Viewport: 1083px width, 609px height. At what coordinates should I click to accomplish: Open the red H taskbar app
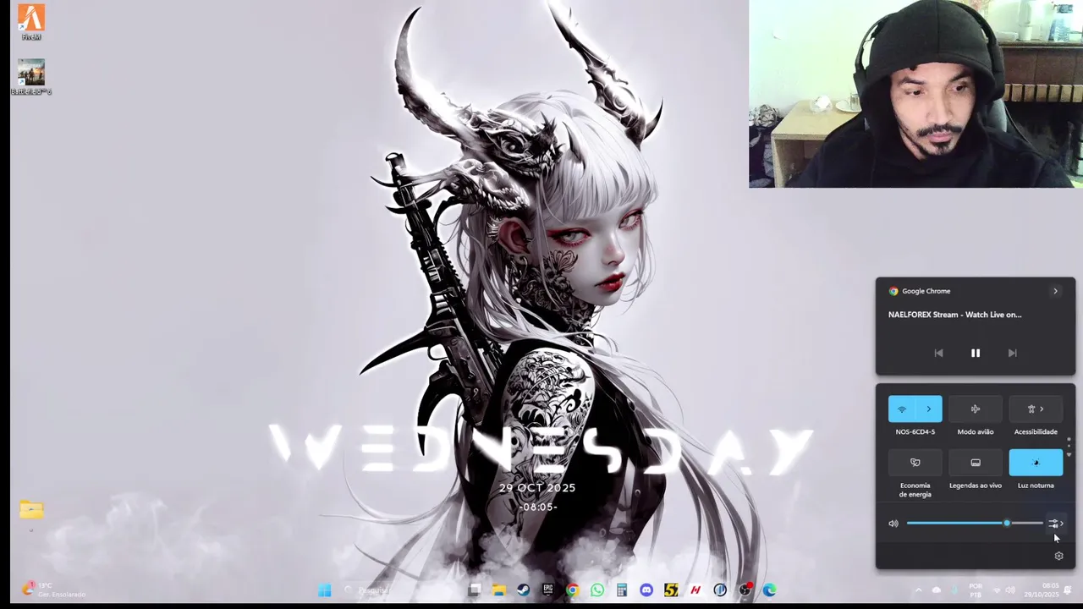tap(695, 590)
